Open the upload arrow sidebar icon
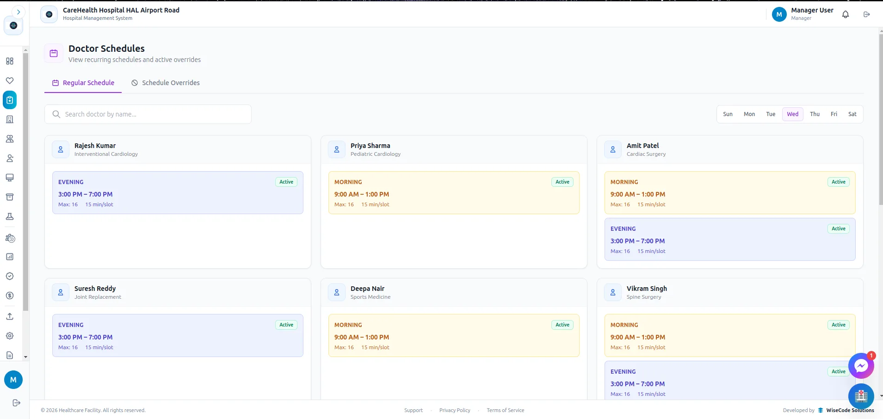 point(10,316)
